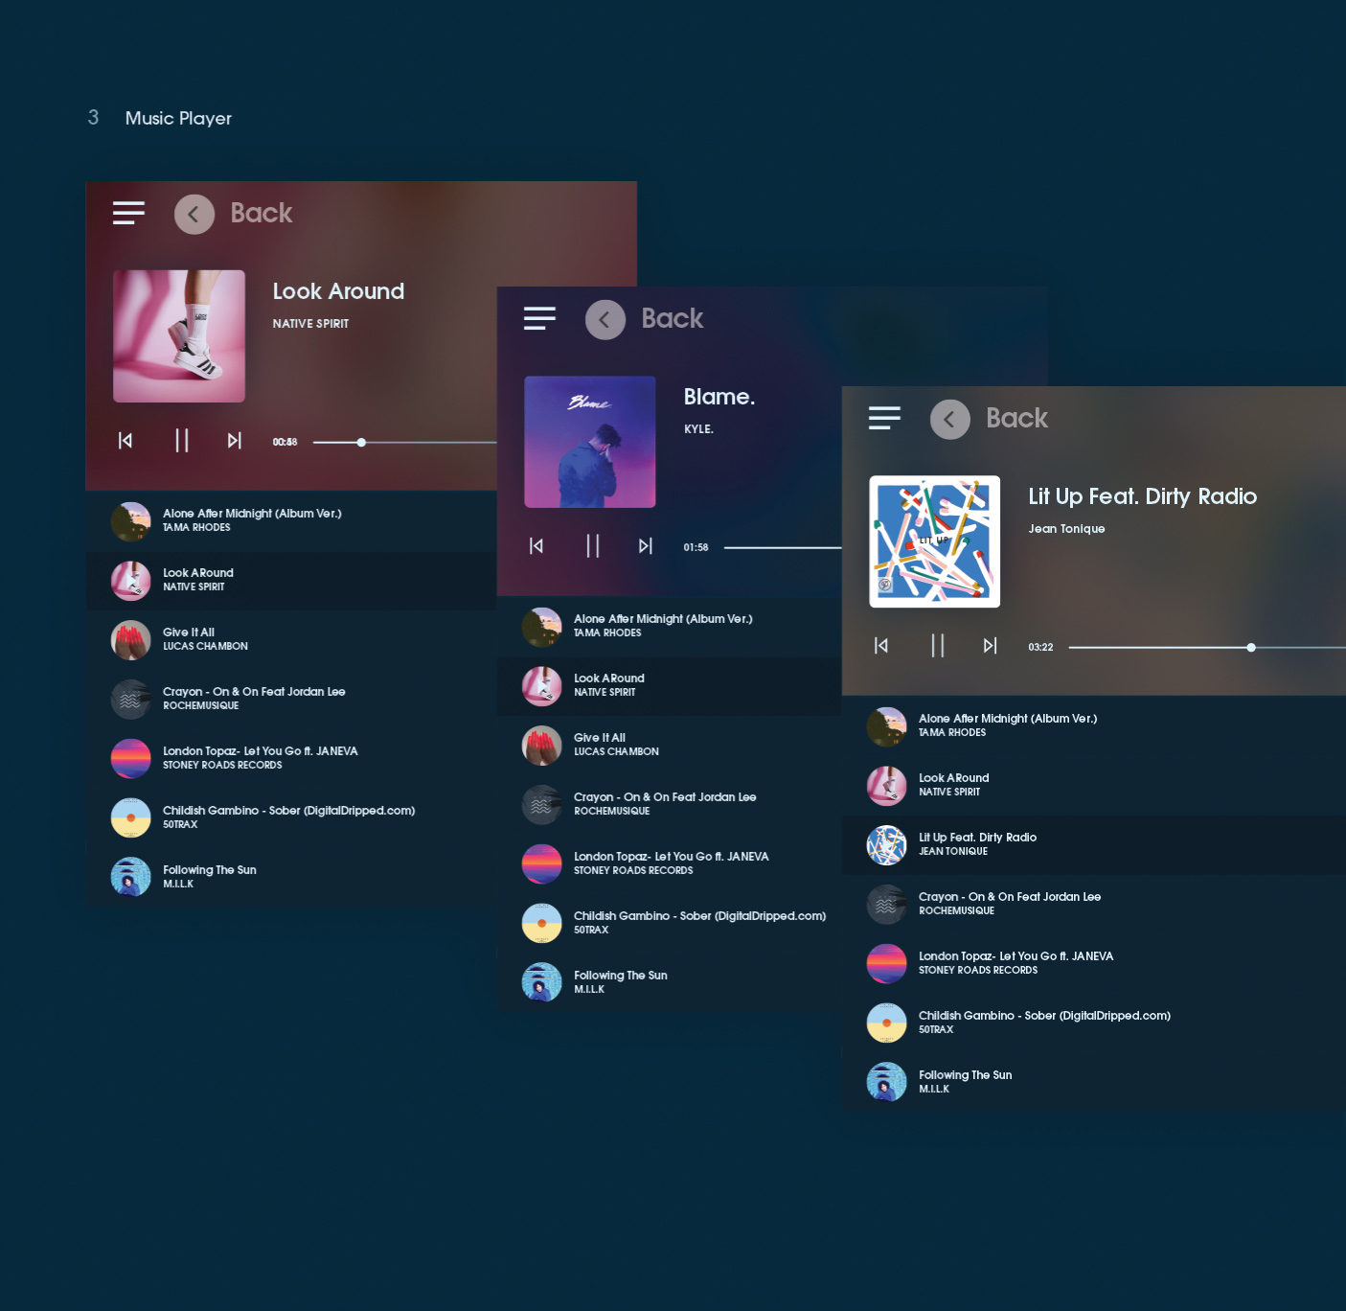Click previous track button in Look Around player
1346x1311 pixels.
(125, 441)
